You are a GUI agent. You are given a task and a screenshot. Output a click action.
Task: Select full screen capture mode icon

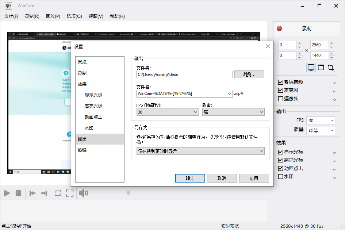coord(311,68)
